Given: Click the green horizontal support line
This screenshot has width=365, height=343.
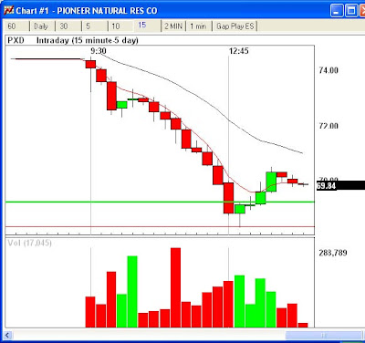Looking at the screenshot, I should pos(160,202).
